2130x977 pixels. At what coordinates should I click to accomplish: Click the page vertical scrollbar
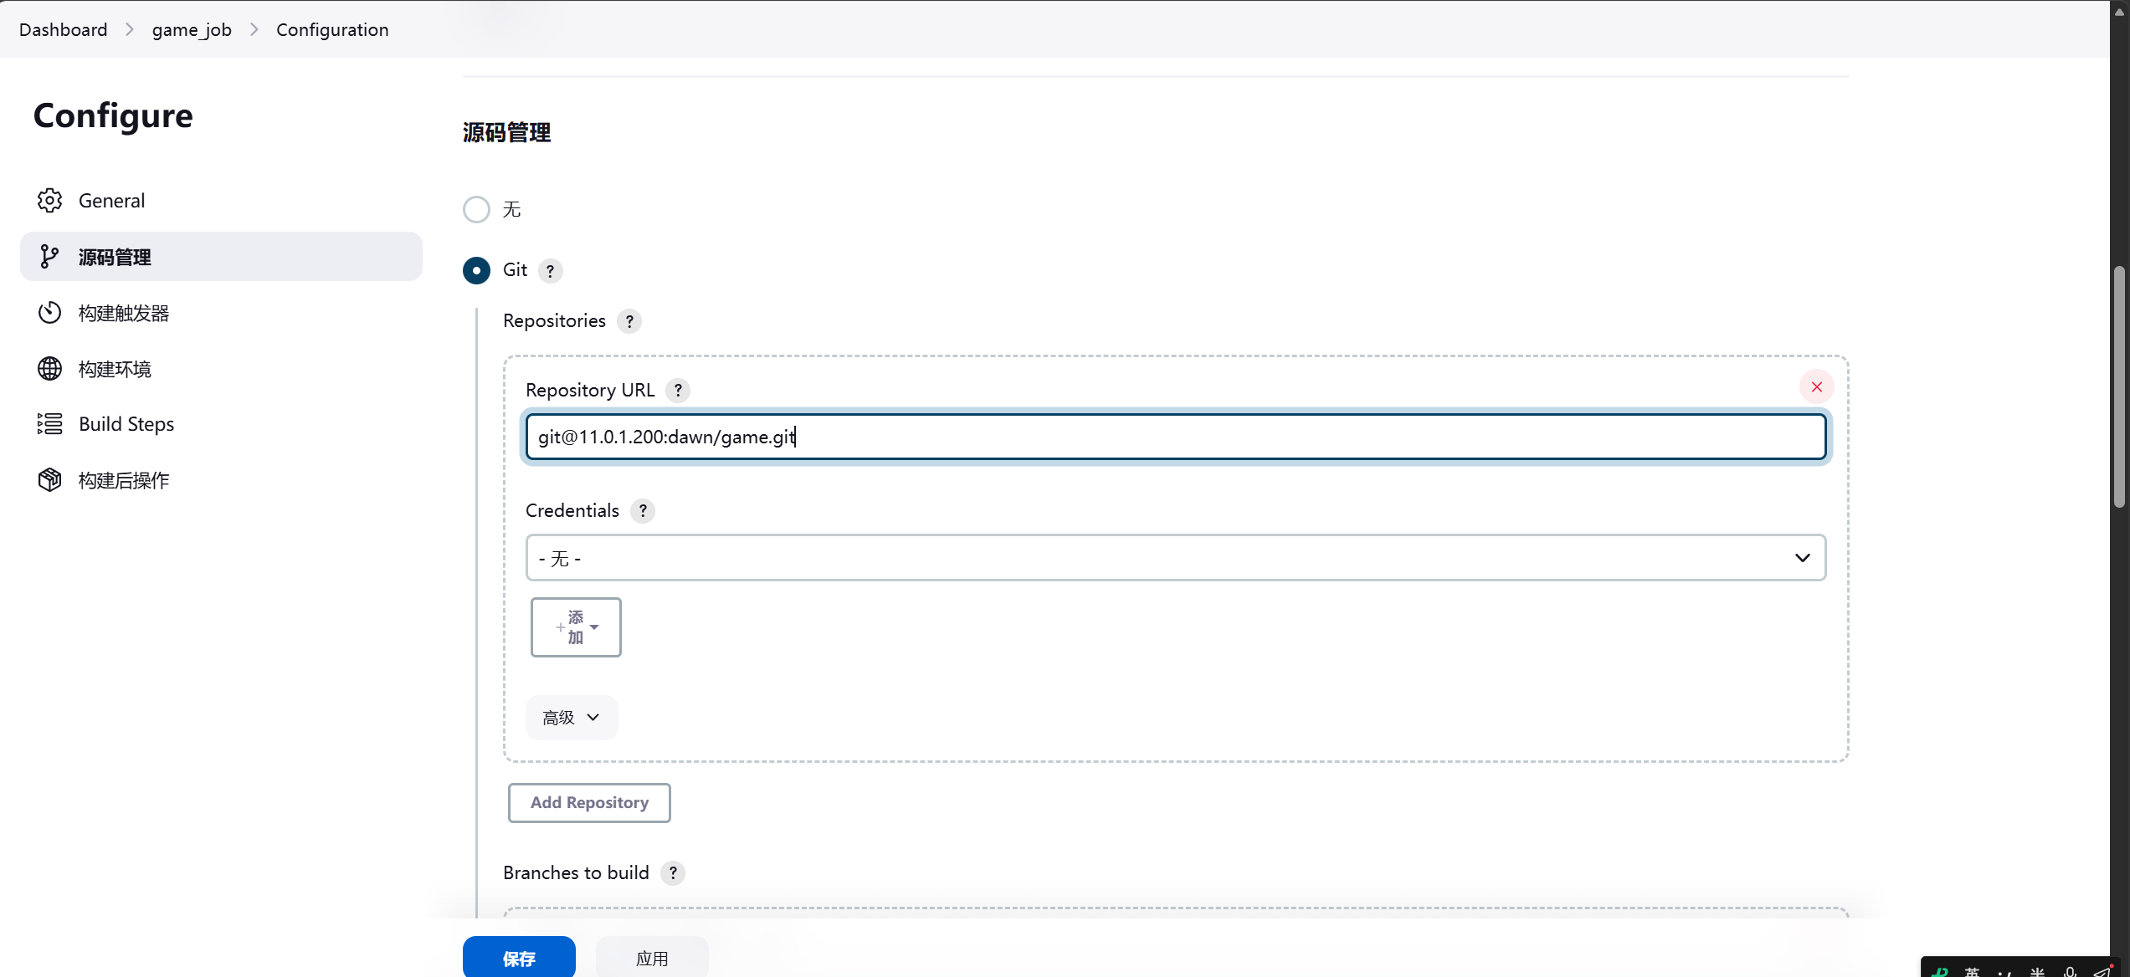tap(2119, 387)
